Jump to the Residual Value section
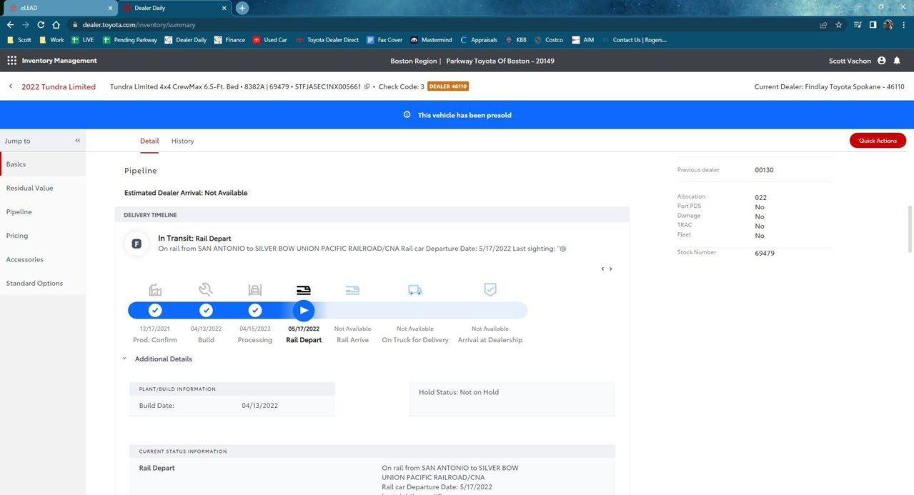 tap(43, 188)
